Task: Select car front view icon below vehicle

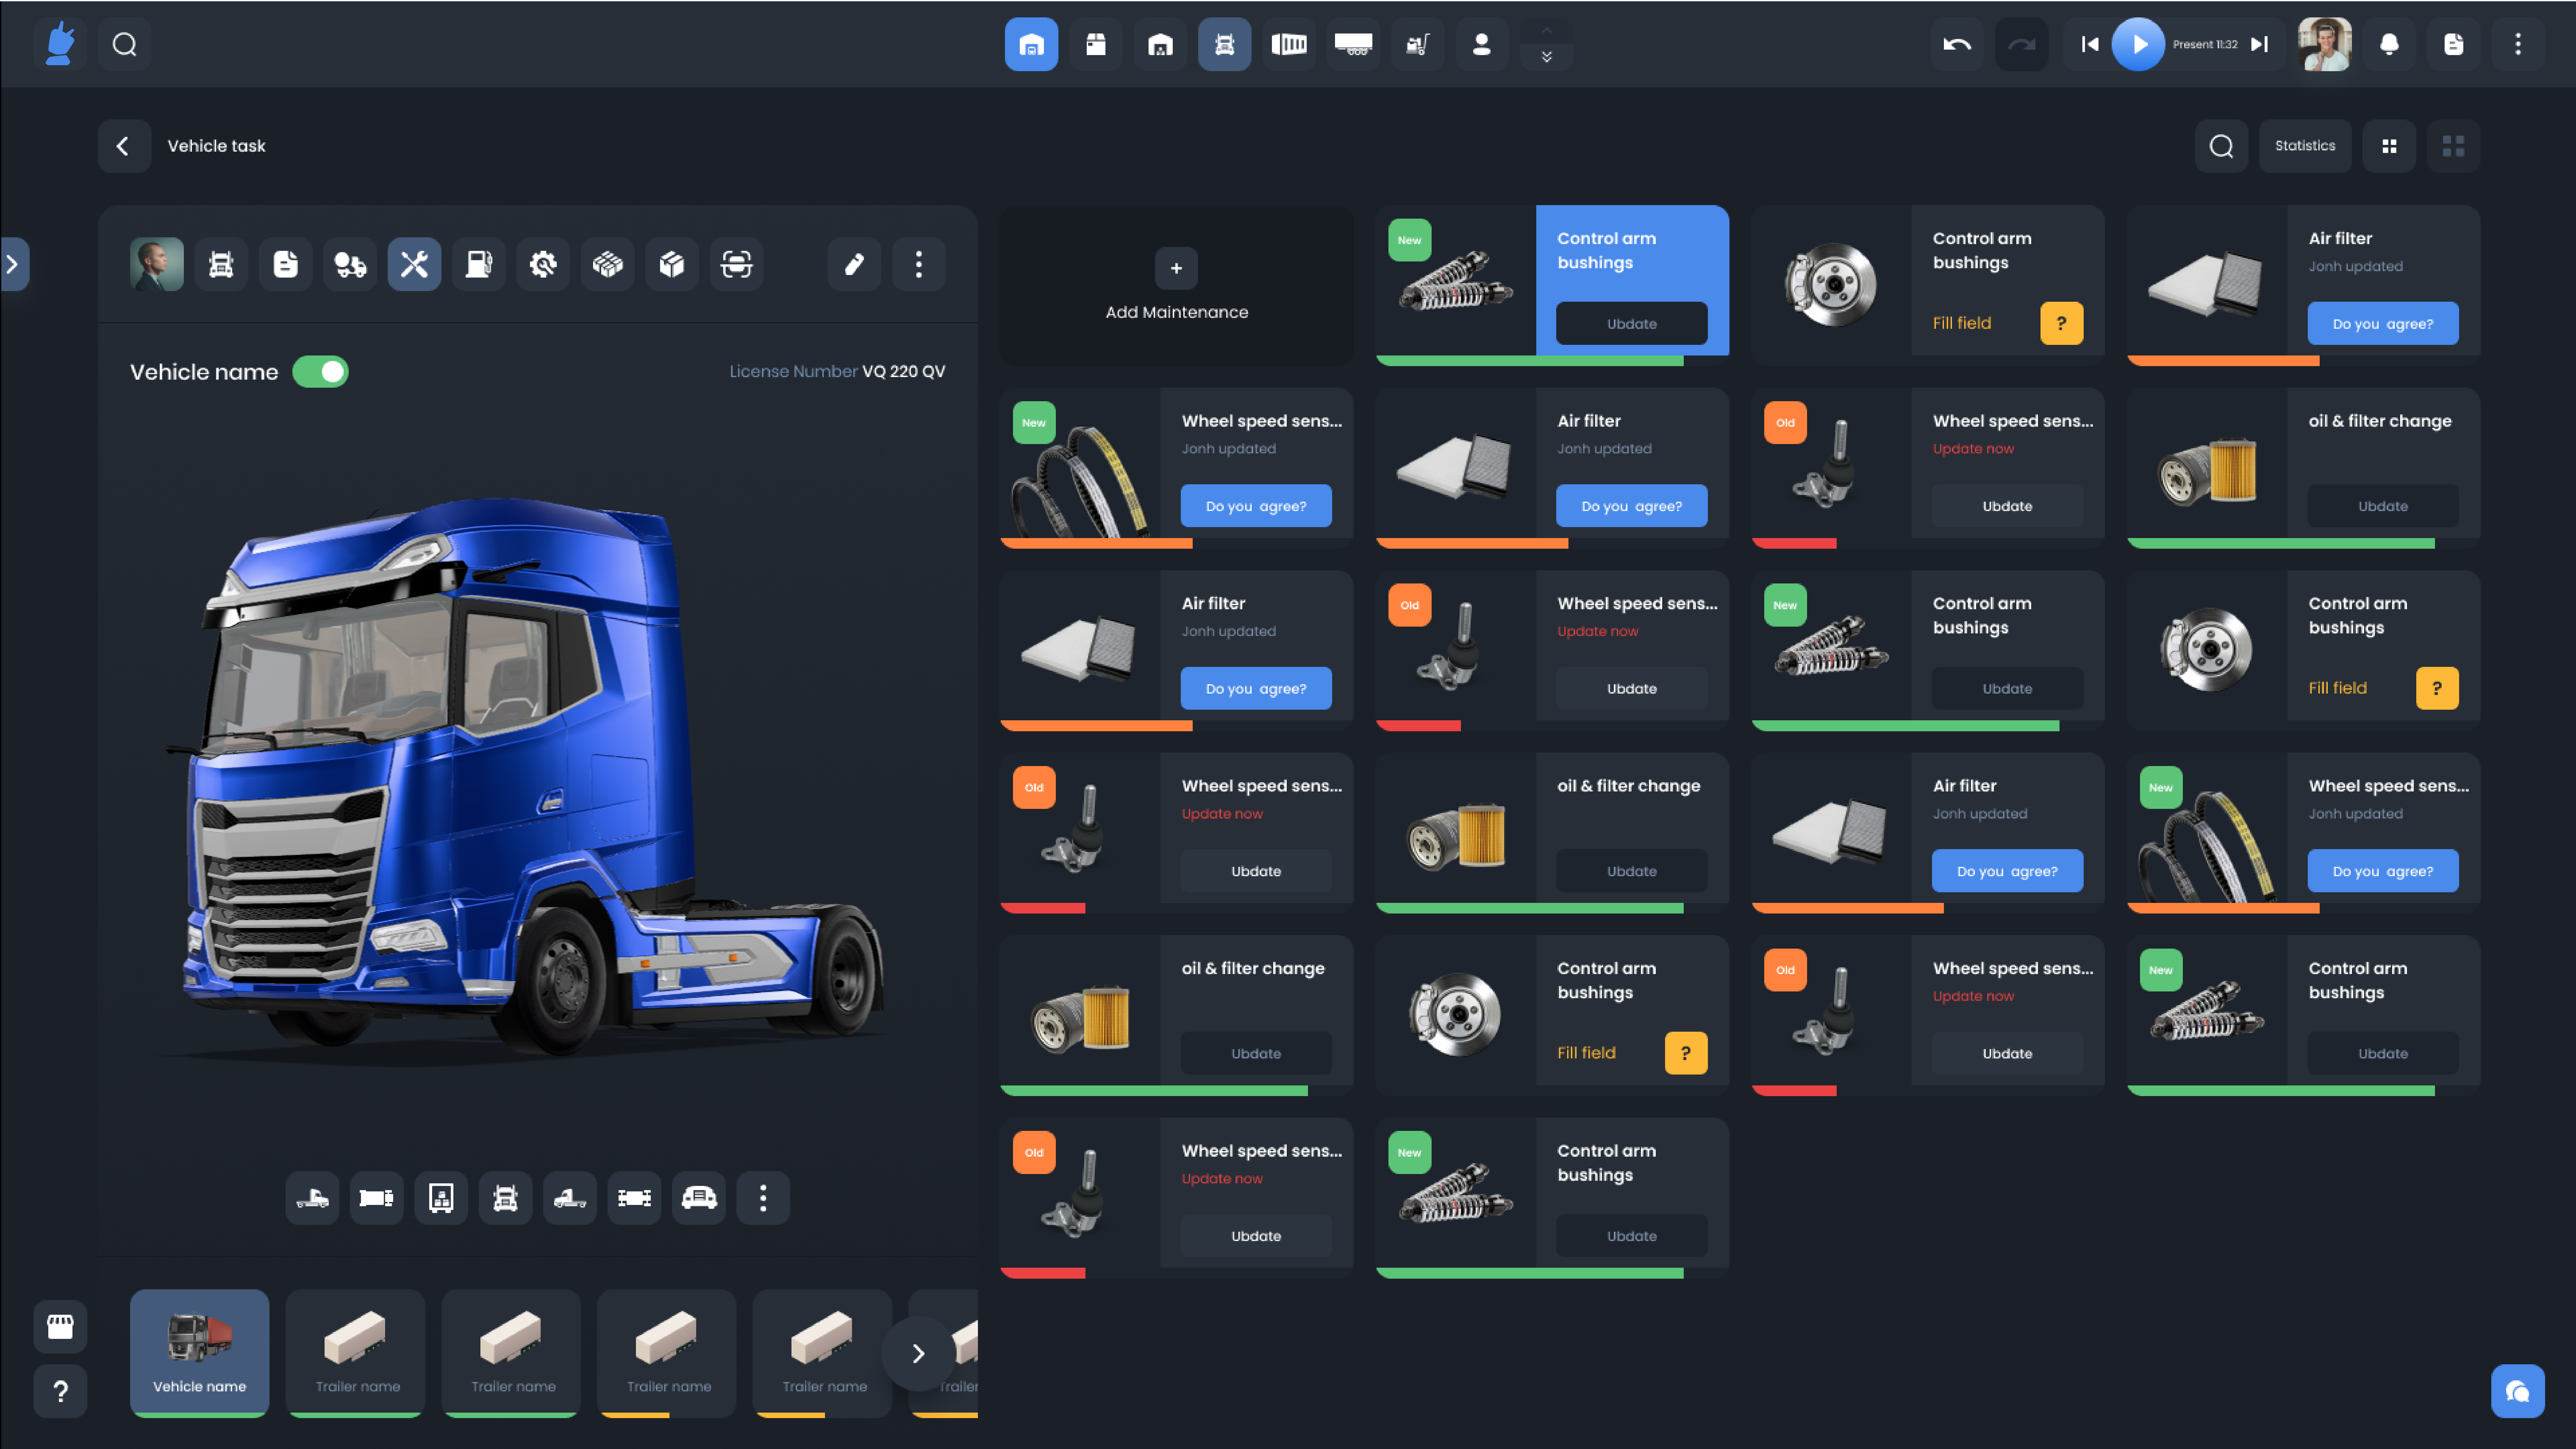Action: coord(699,1198)
